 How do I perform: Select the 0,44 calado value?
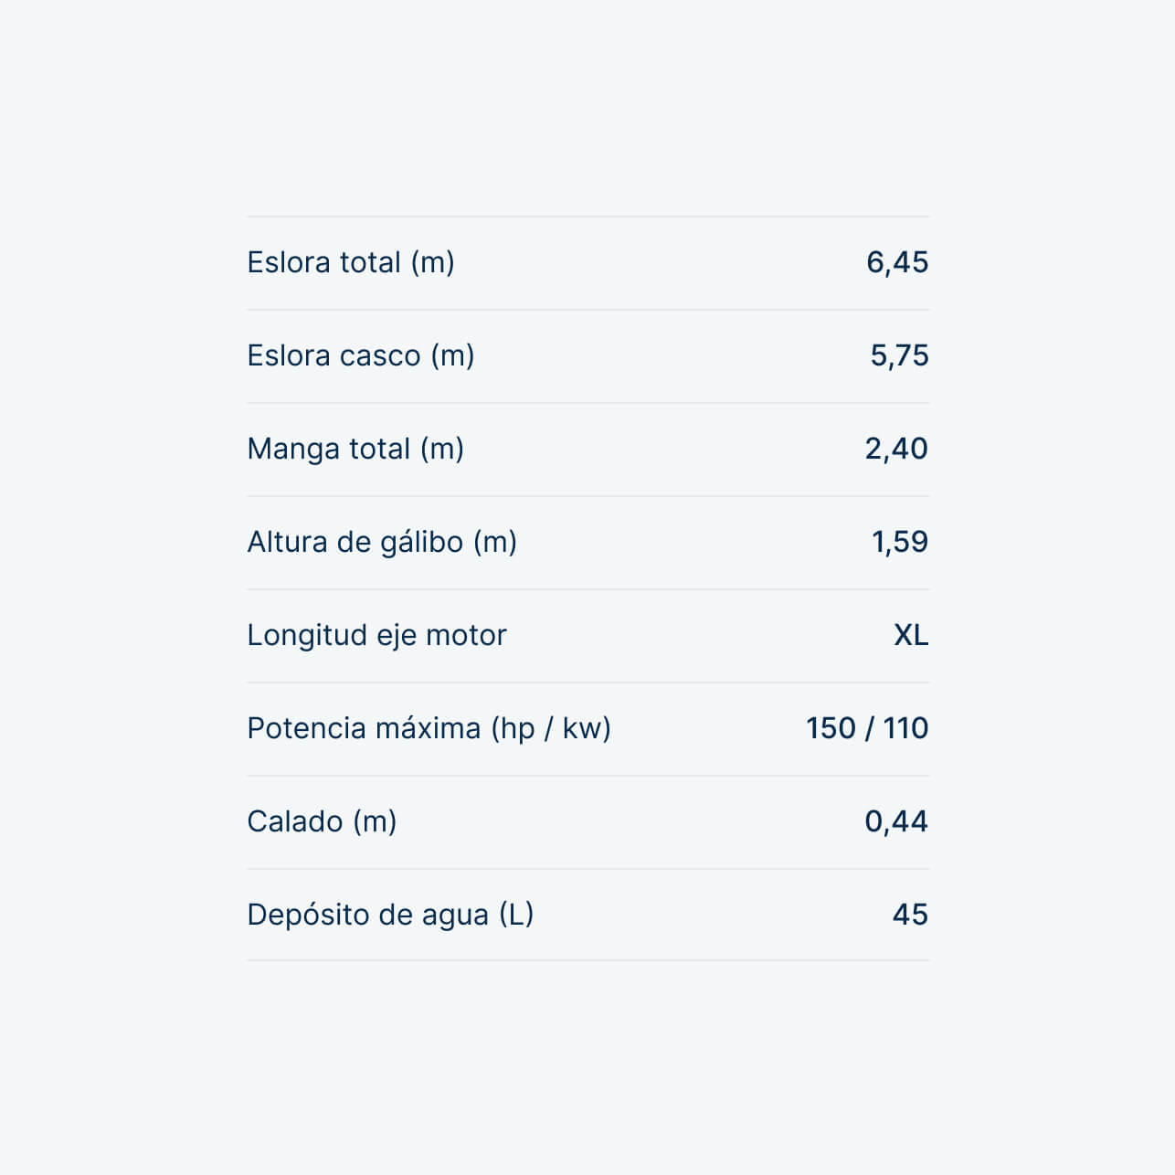point(896,821)
